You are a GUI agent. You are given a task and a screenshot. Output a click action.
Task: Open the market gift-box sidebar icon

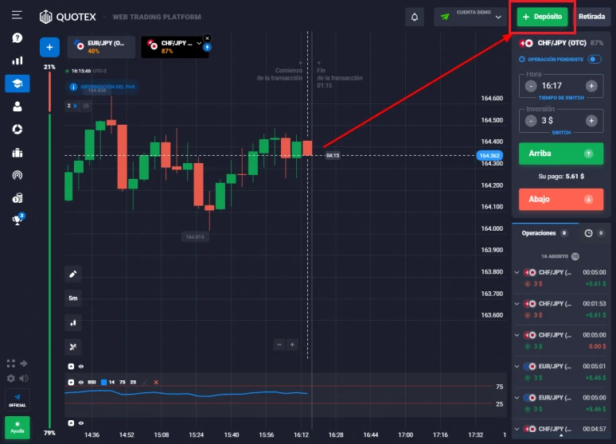click(17, 153)
